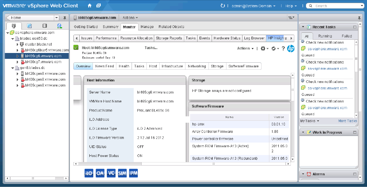Open the Infrastructure tab
This screenshot has width=367, height=187.
pyautogui.click(x=172, y=66)
